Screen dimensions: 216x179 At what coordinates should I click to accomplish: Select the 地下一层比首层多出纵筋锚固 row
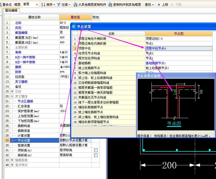coord(104,102)
